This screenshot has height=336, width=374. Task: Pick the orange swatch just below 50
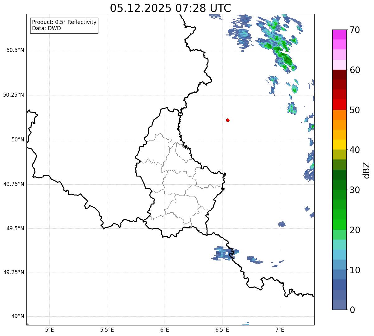[x=339, y=115]
